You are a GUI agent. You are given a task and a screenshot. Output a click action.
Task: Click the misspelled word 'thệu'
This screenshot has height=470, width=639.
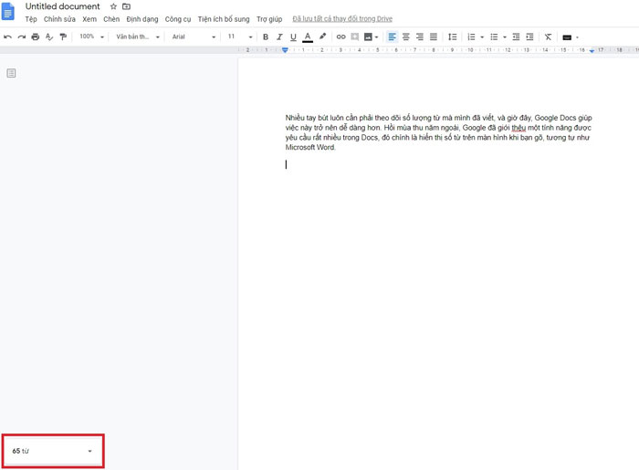click(519, 128)
